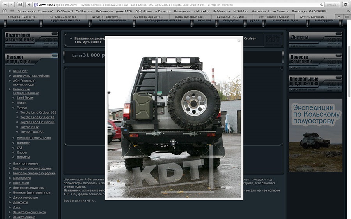Viewport: 351px width, 219px height.
Task: Open the Офф-Роад-...и Come Up bookmark
Action: click(x=153, y=11)
